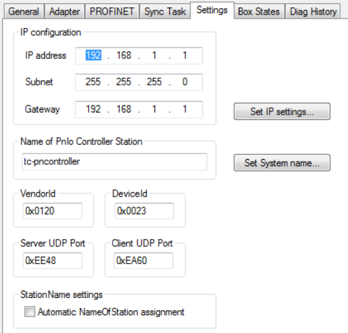Click the StationName settings group label

(x=62, y=295)
